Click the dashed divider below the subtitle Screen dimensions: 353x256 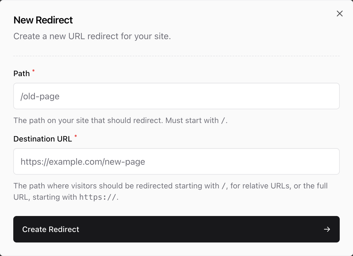(176, 56)
